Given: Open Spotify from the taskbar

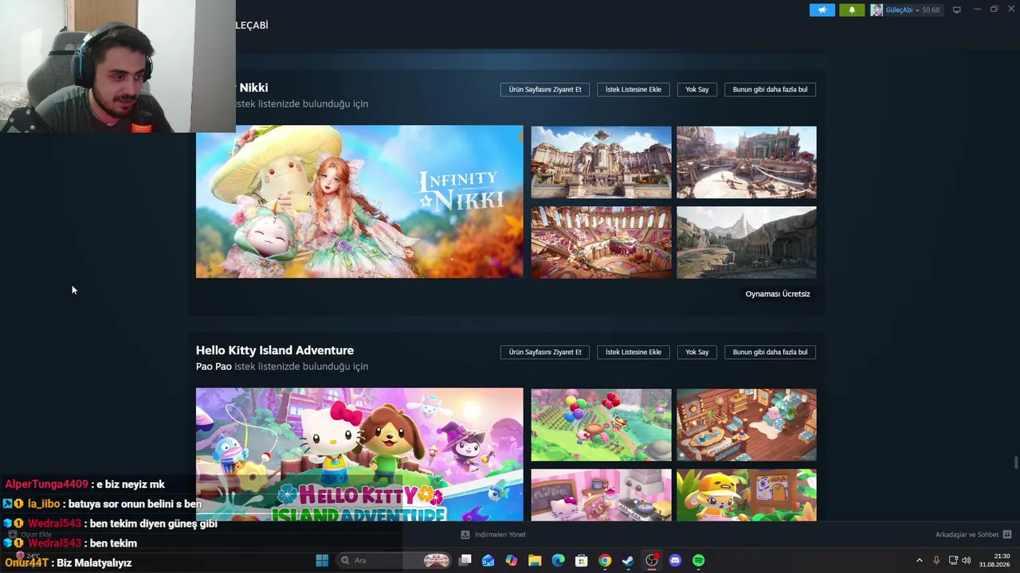Looking at the screenshot, I should click(698, 560).
